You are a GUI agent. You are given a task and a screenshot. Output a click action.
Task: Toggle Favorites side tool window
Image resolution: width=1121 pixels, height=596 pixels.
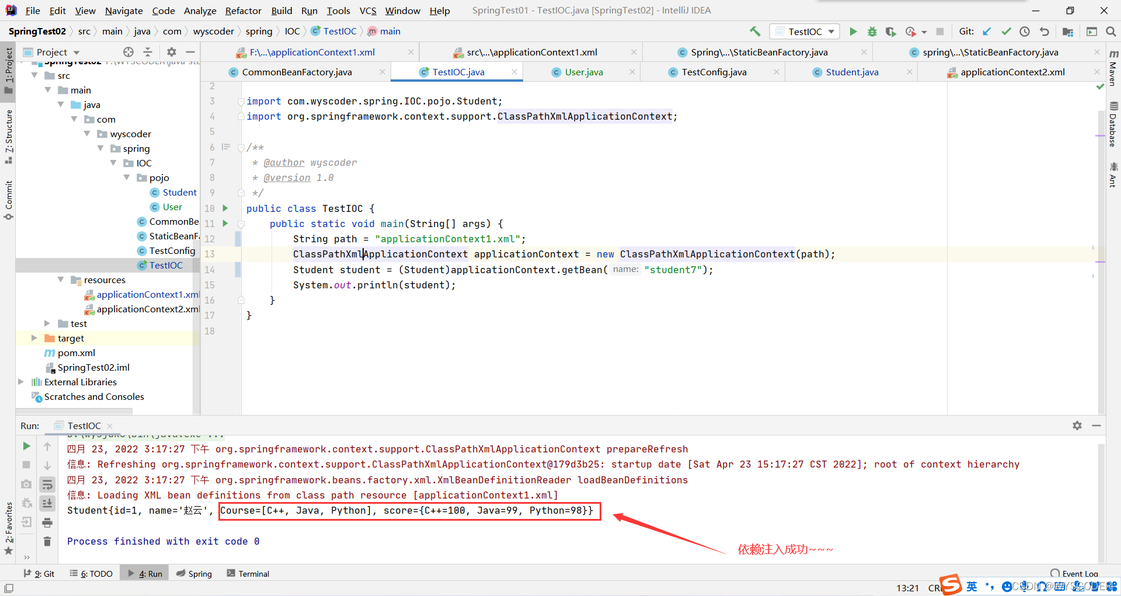[8, 528]
